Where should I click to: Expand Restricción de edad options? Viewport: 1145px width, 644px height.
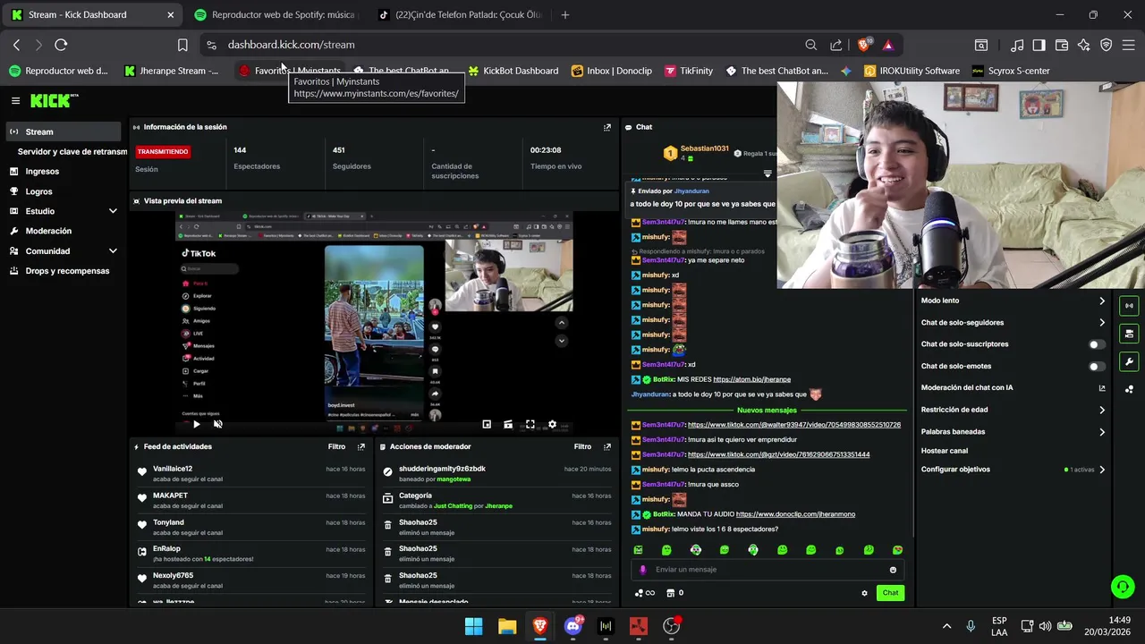(1102, 410)
